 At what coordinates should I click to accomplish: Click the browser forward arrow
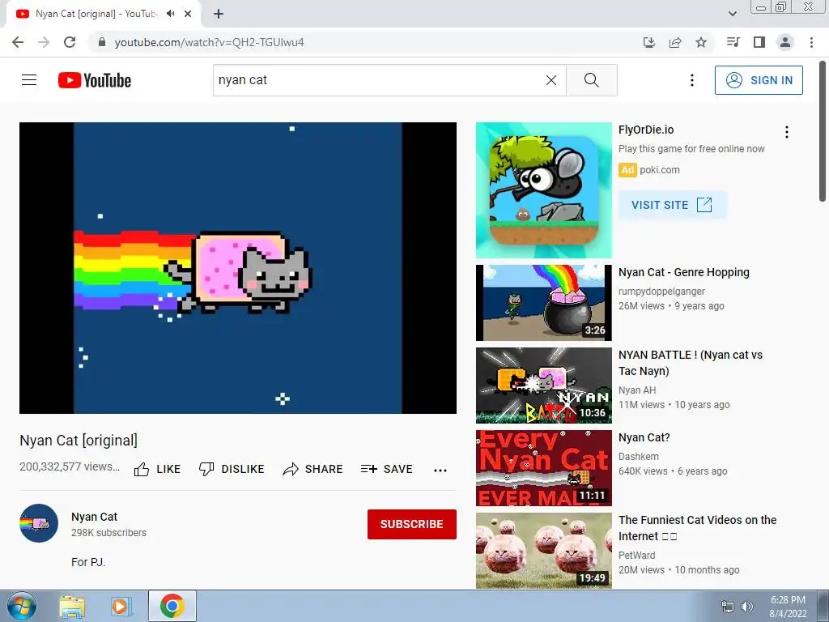(x=44, y=42)
